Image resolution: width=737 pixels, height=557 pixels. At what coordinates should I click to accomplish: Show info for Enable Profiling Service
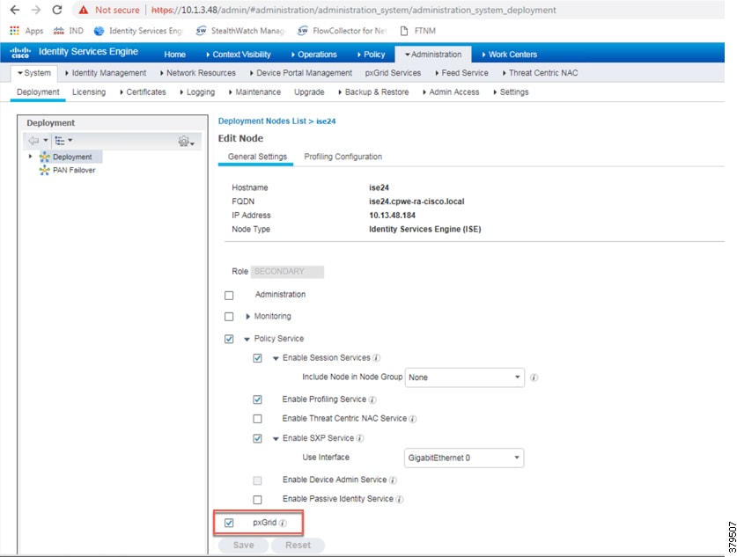point(372,399)
